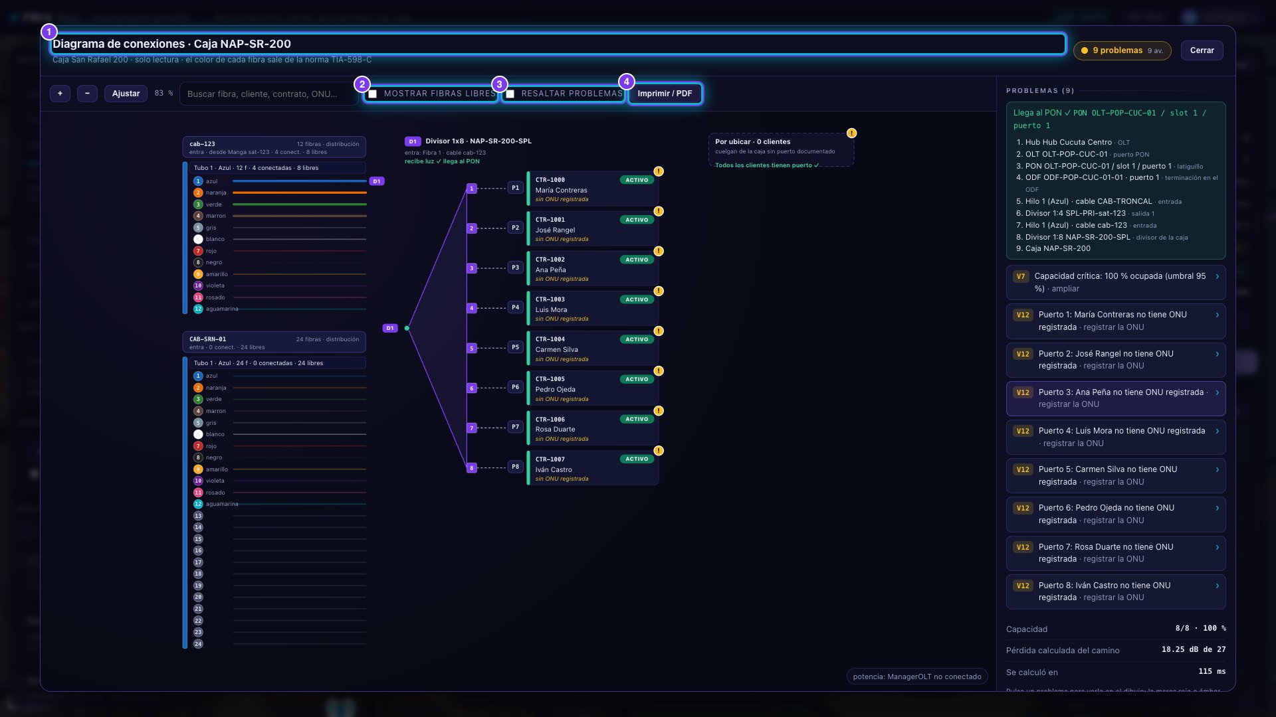The image size is (1276, 717).
Task: Click warning icon on Rosa Duarte card
Action: point(659,410)
